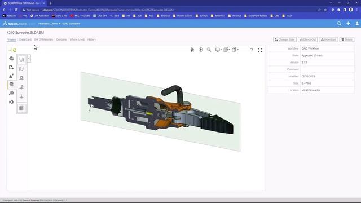Click the Delete button
Image resolution: width=361 pixels, height=203 pixels.
coord(347,39)
